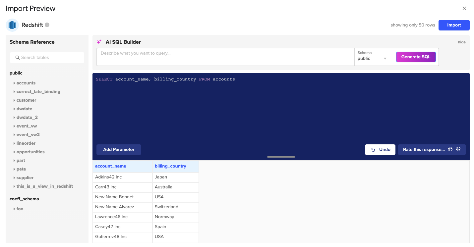Select the Switzerland cell
The image size is (474, 247).
coord(176,207)
